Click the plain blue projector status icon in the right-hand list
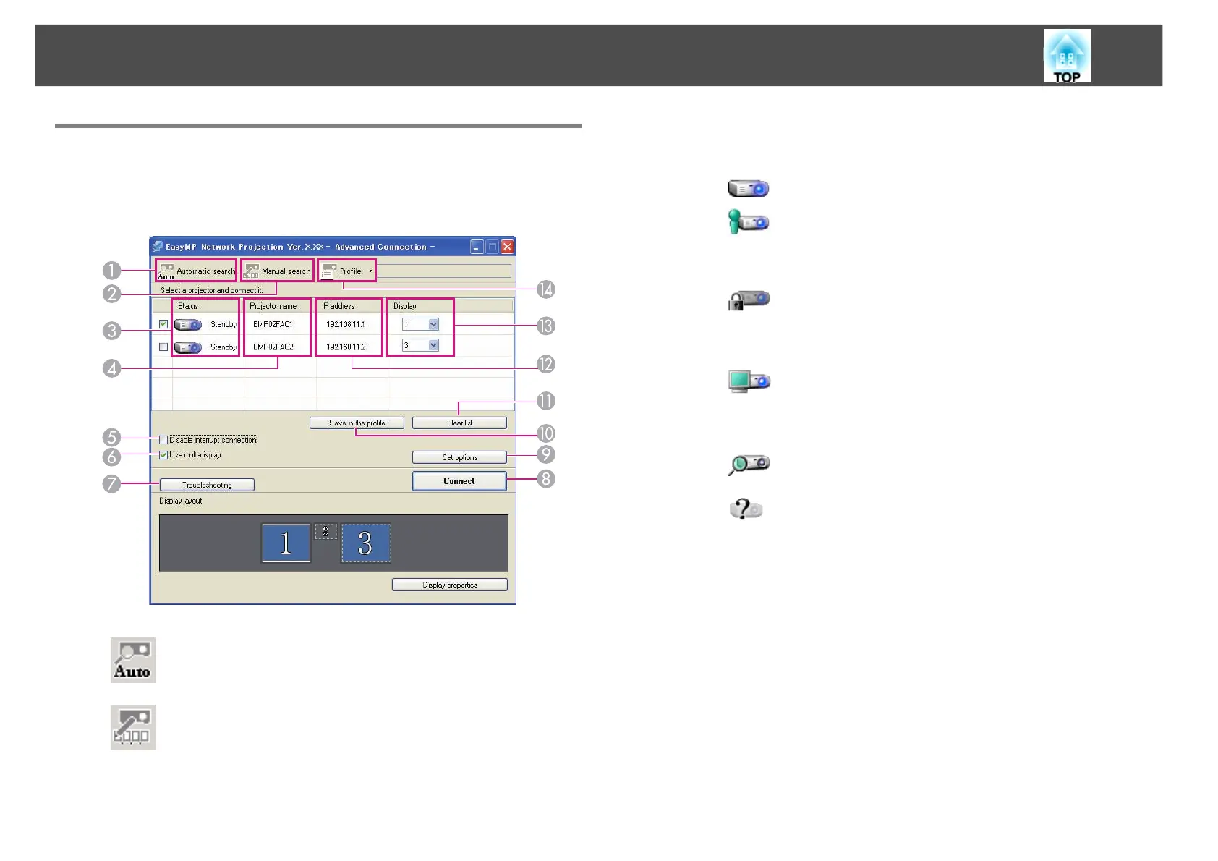Screen dimensions: 1218x861 tap(748, 189)
